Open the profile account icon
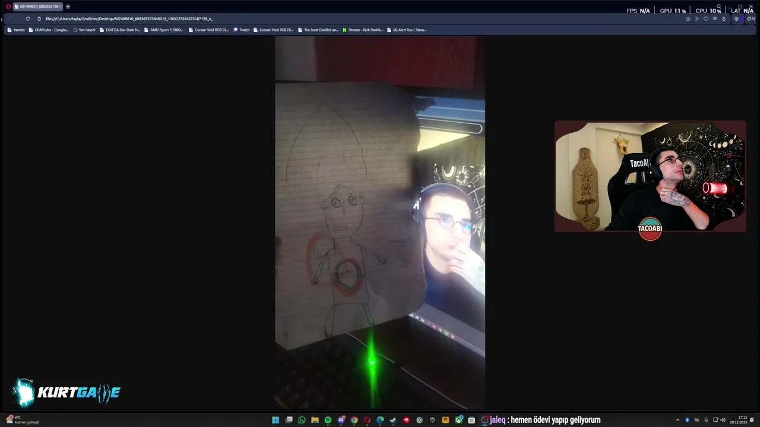The width and height of the screenshot is (760, 427). pyautogui.click(x=724, y=19)
